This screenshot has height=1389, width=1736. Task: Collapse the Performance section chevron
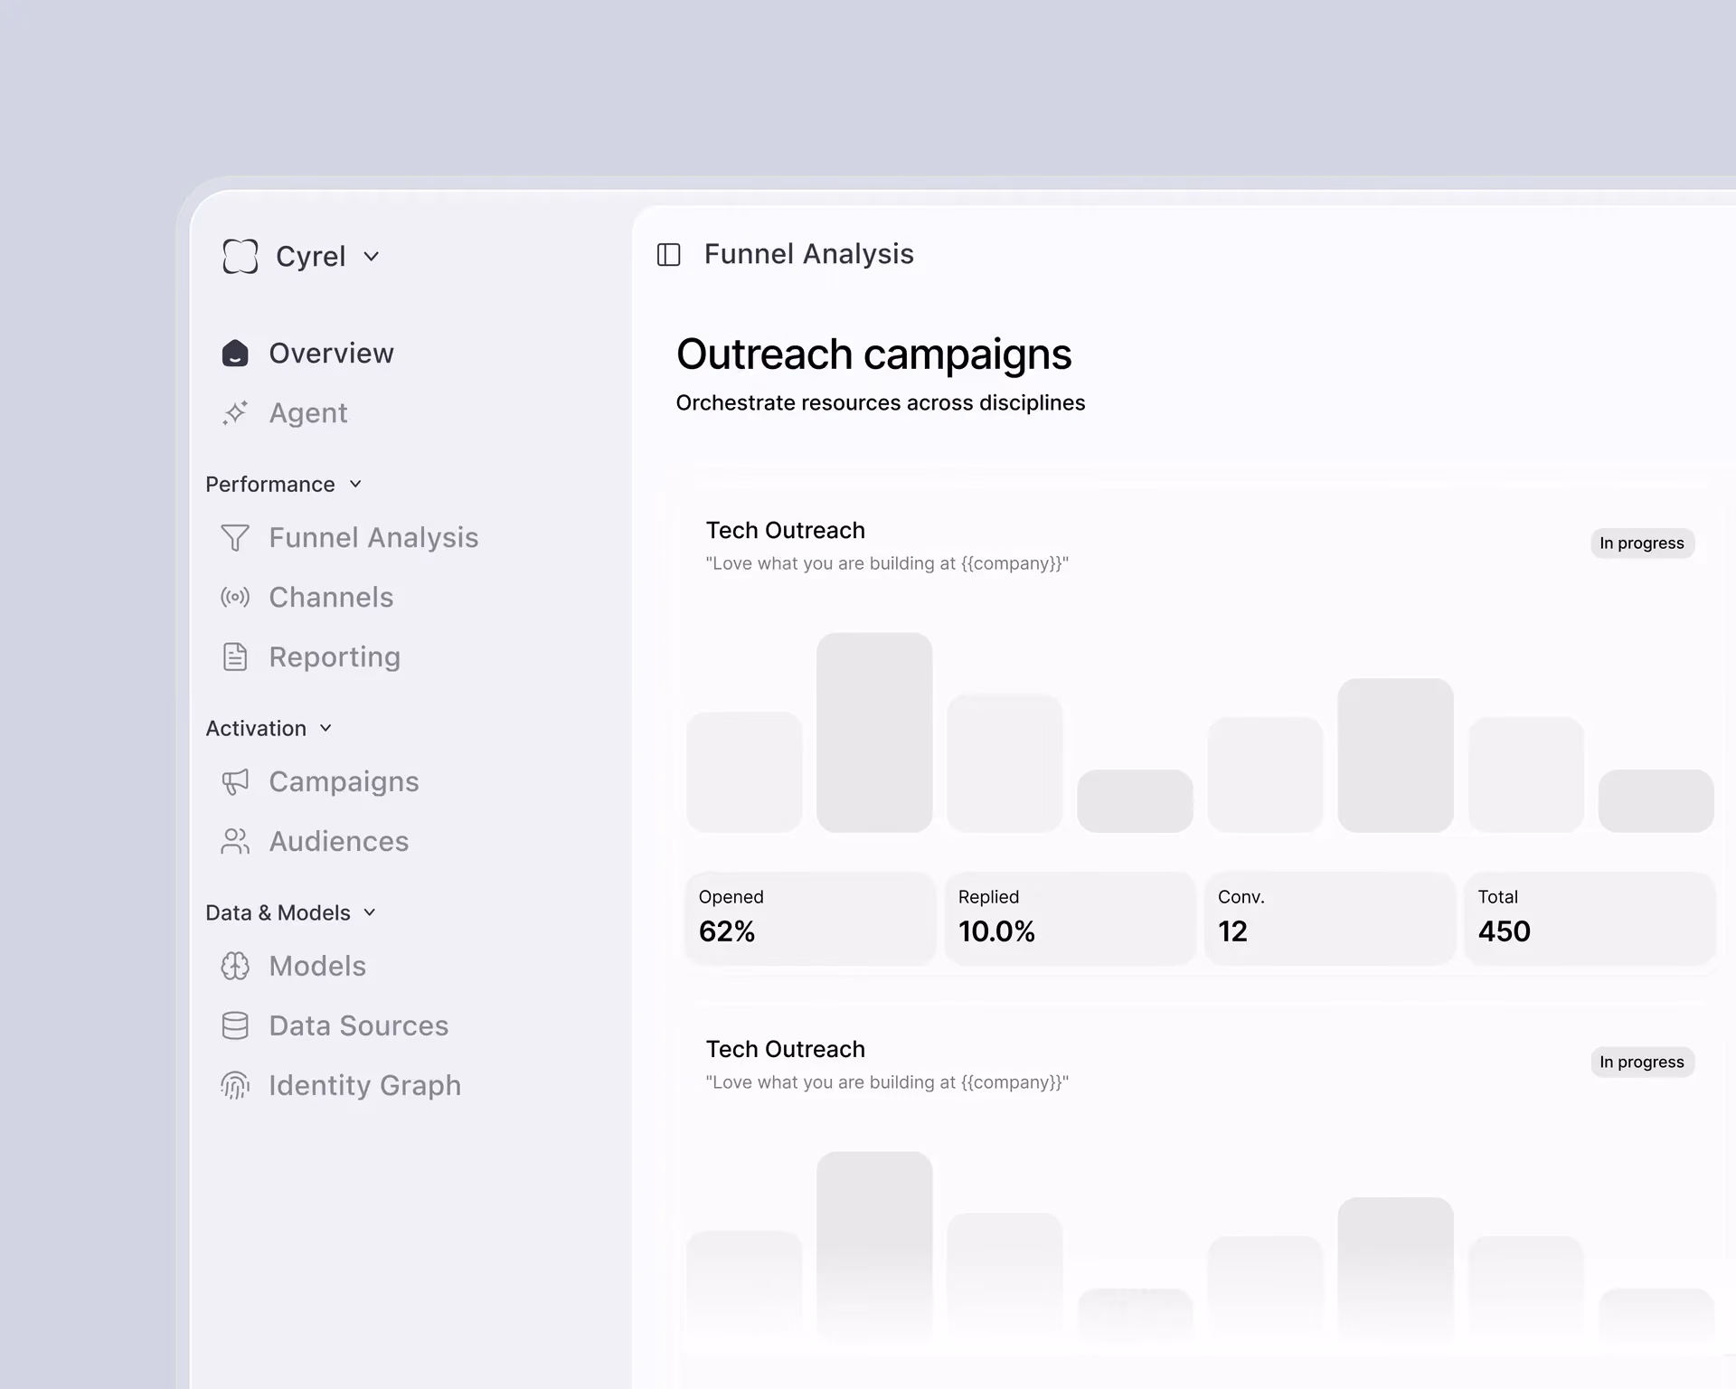coord(355,484)
